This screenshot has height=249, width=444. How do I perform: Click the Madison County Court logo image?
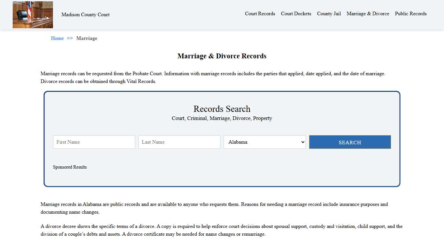click(x=33, y=15)
